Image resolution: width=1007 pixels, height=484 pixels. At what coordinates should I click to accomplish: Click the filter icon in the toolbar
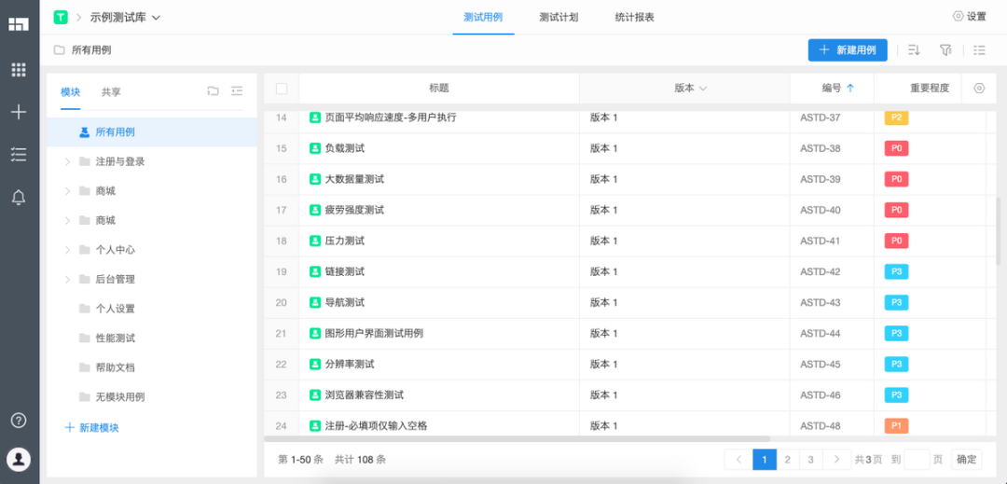click(945, 50)
